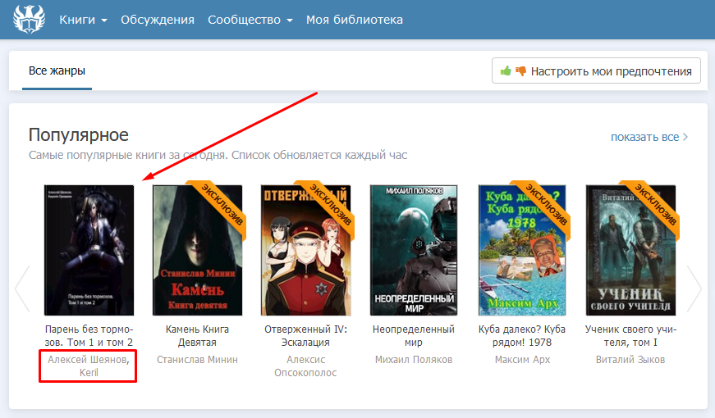Click author Станислав Минин link

197,360
